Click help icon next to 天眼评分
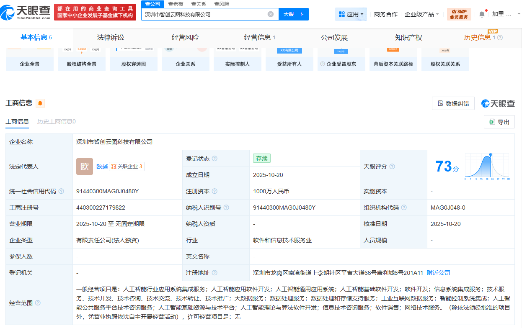Image resolution: width=522 pixels, height=328 pixels. [392, 167]
